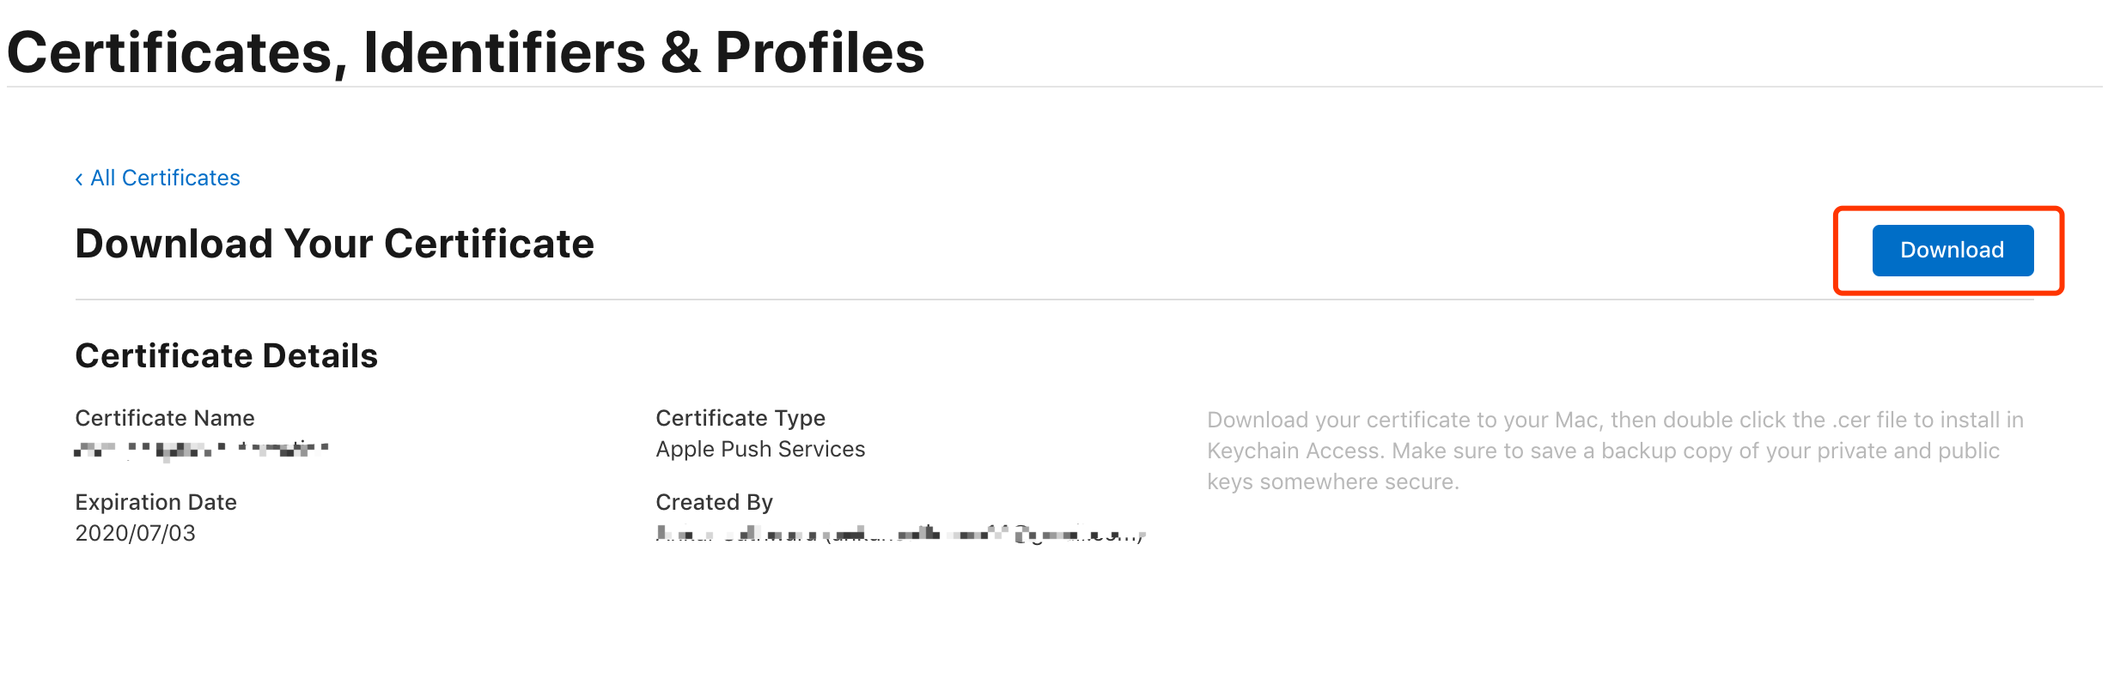Click the back chevron before All Certificates
2108x690 pixels.
pos(79,179)
